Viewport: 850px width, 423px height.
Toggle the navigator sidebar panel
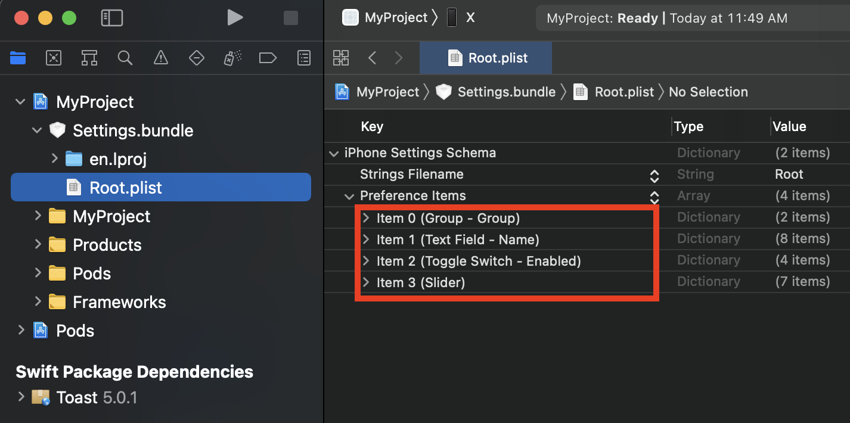(112, 18)
